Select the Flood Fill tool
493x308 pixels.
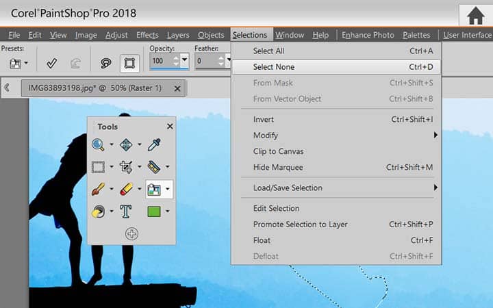coord(98,211)
